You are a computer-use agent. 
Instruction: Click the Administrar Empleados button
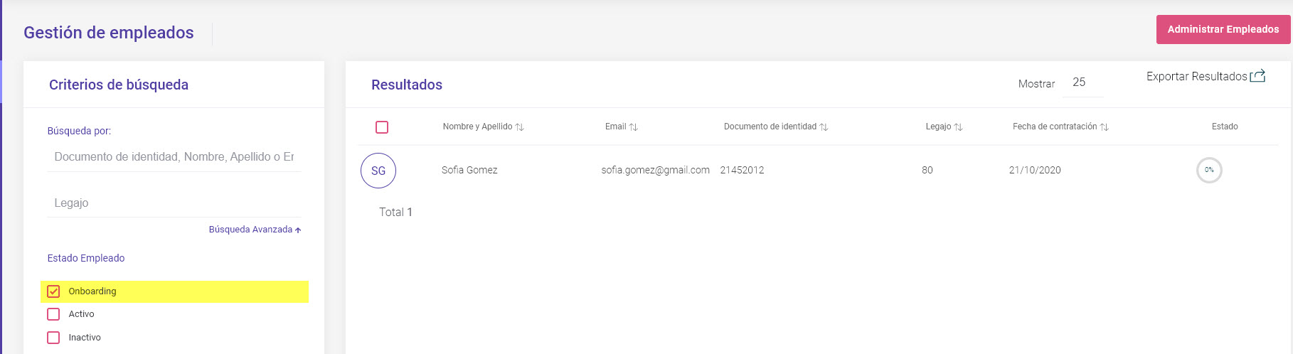click(x=1223, y=30)
